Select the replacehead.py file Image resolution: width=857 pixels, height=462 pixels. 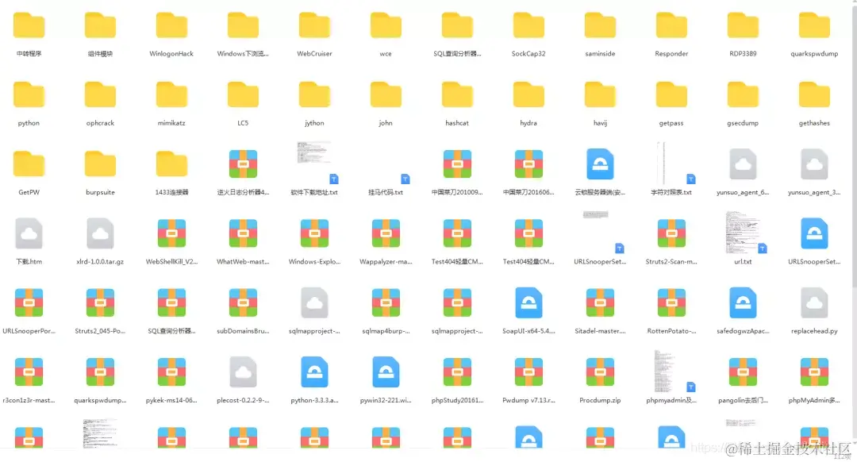pyautogui.click(x=814, y=303)
